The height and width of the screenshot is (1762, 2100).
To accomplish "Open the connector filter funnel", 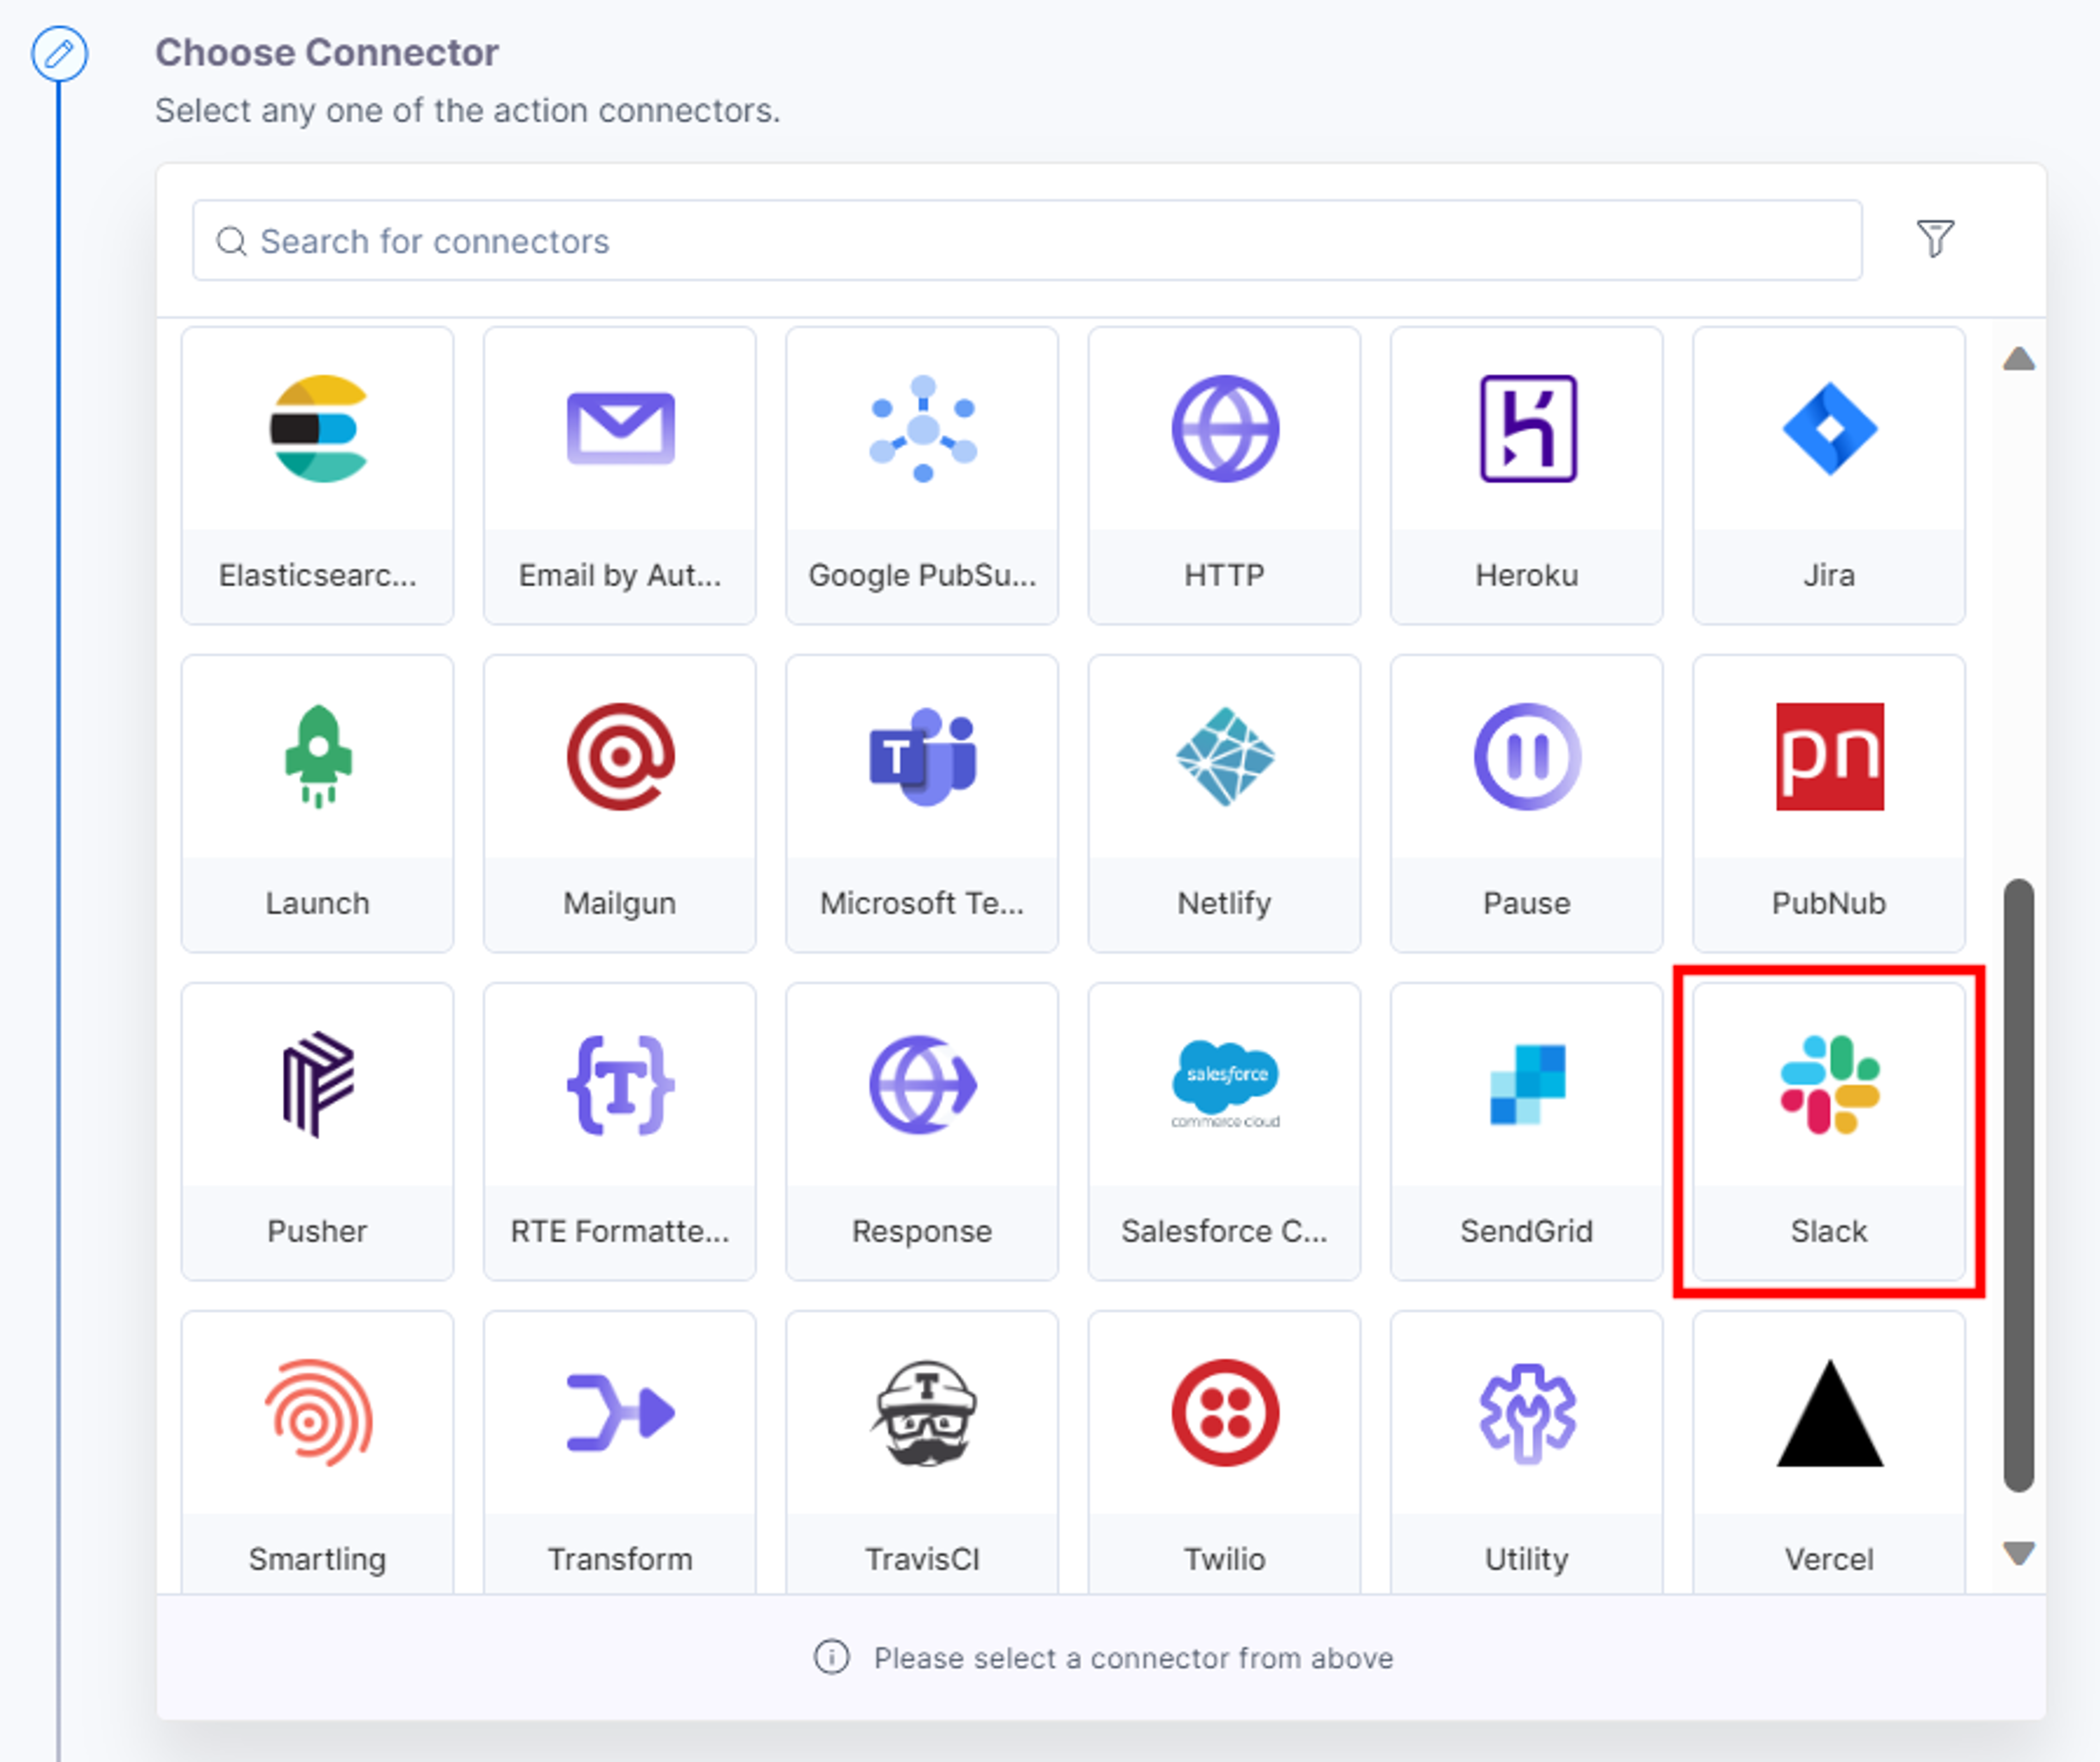I will coord(1935,239).
